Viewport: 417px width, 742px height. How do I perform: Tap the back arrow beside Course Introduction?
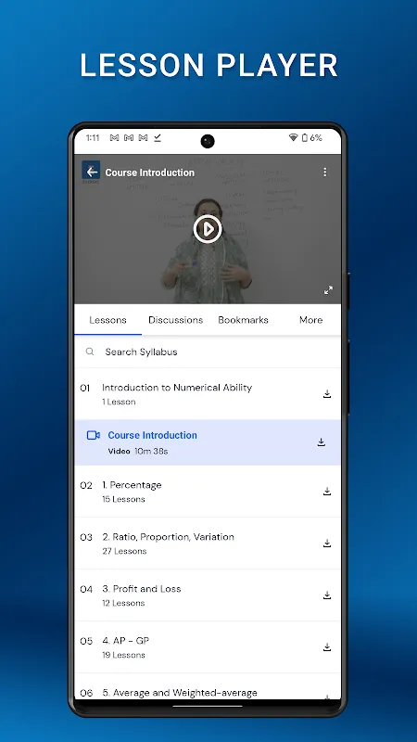pos(91,172)
